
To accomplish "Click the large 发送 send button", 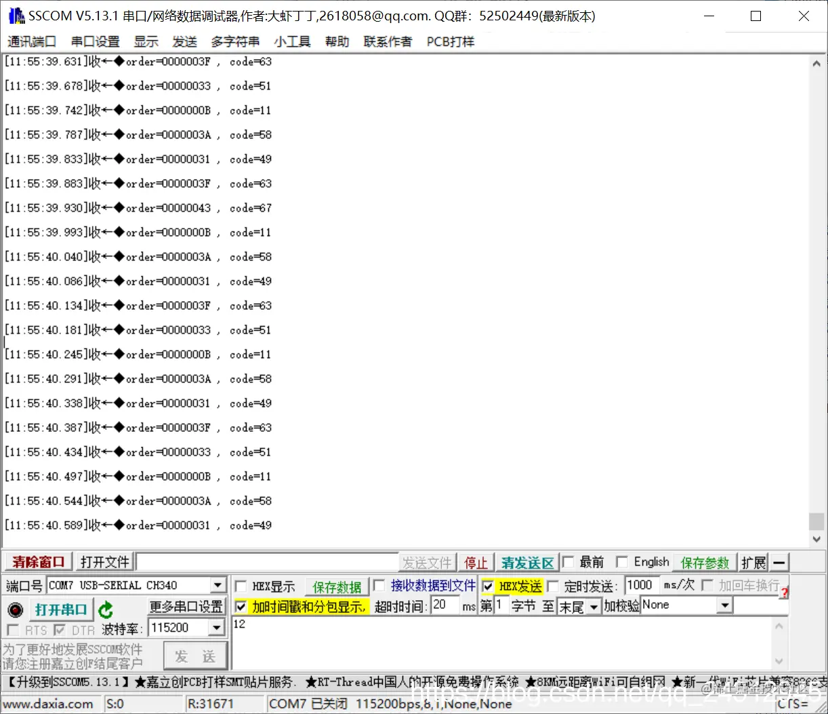I will coord(195,656).
